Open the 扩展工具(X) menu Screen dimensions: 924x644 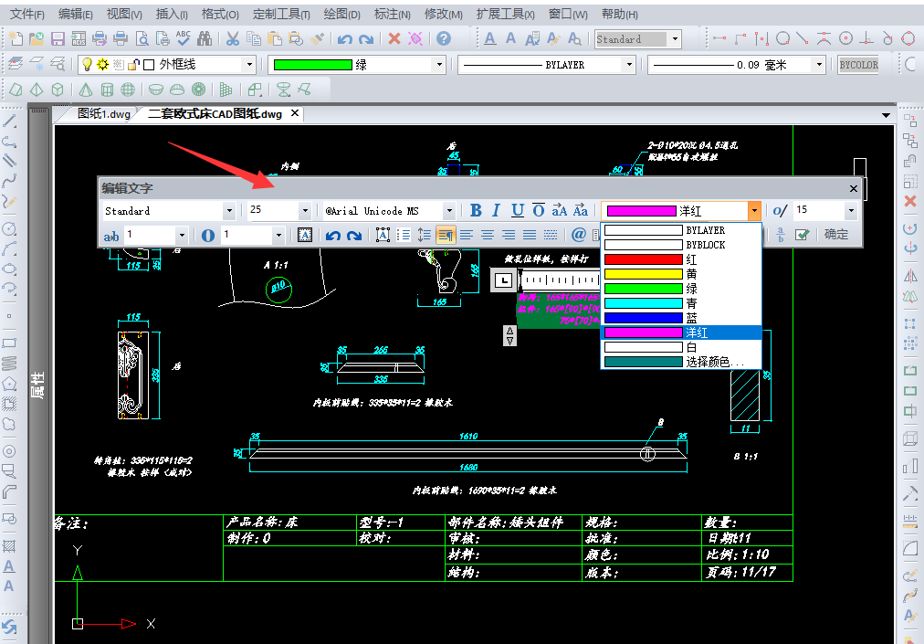pos(506,14)
